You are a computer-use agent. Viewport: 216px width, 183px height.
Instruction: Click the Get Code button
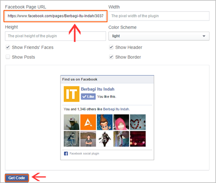(x=17, y=178)
